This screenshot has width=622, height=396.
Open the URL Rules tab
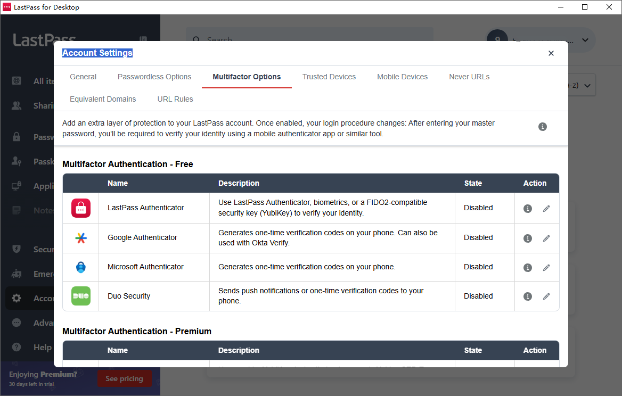[x=175, y=99]
